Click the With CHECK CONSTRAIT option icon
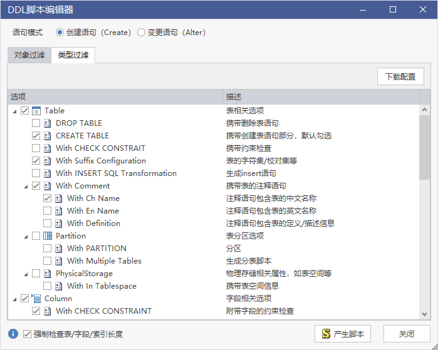Screen dimensions: 438x350 pos(48,148)
